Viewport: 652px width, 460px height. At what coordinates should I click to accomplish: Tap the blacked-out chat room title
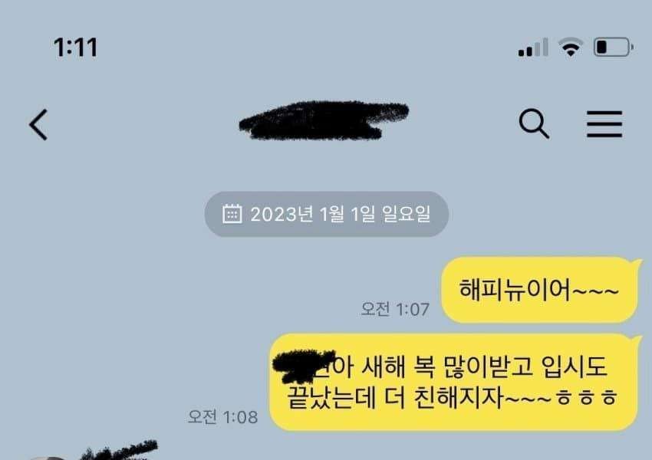pos(324,120)
